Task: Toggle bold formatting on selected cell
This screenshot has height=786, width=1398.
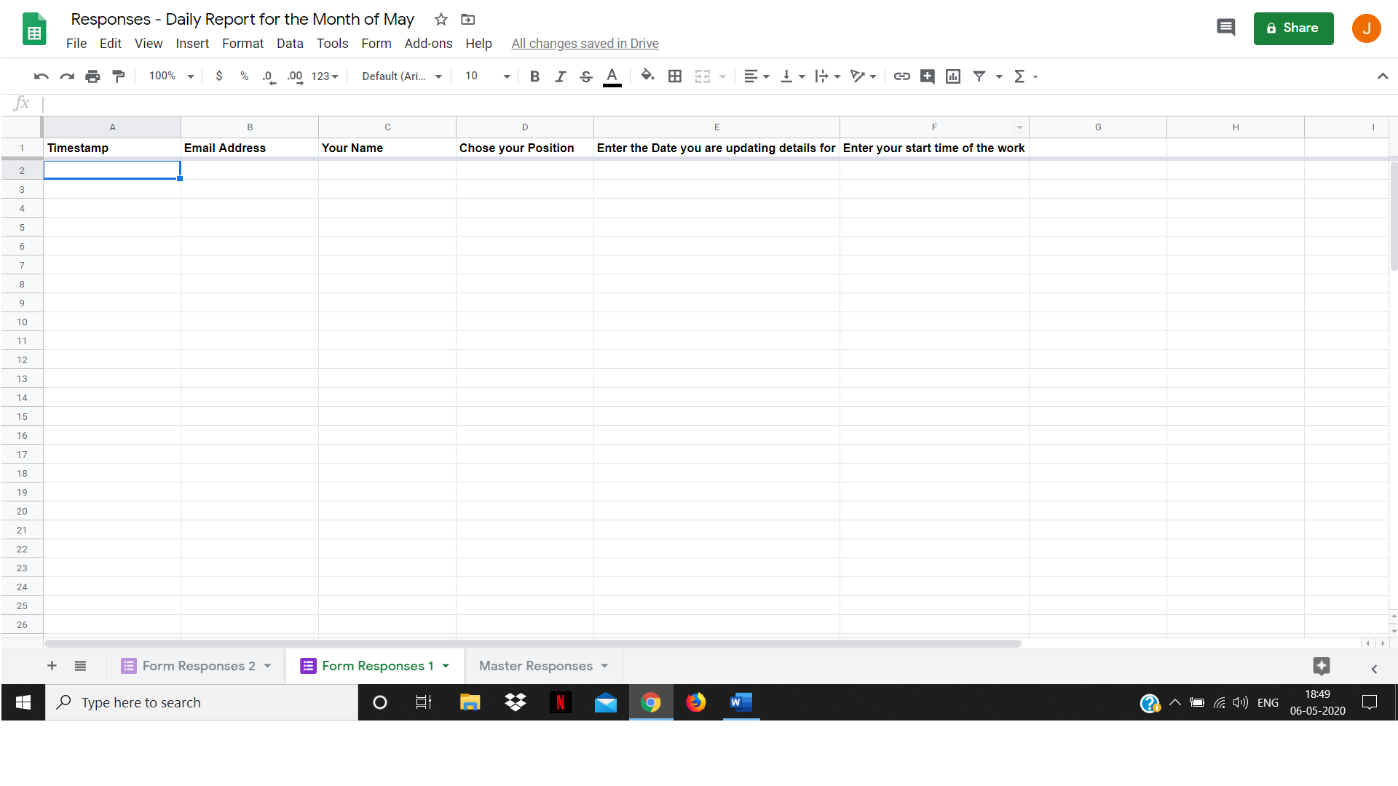Action: 535,76
